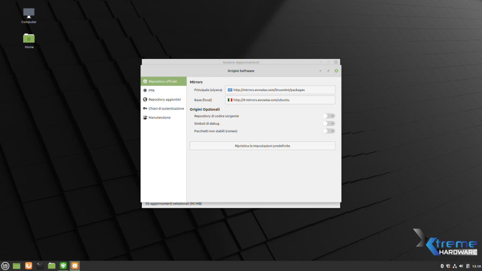Enable Pacchetti non stabili (romeo)
Image resolution: width=482 pixels, height=271 pixels.
click(329, 131)
